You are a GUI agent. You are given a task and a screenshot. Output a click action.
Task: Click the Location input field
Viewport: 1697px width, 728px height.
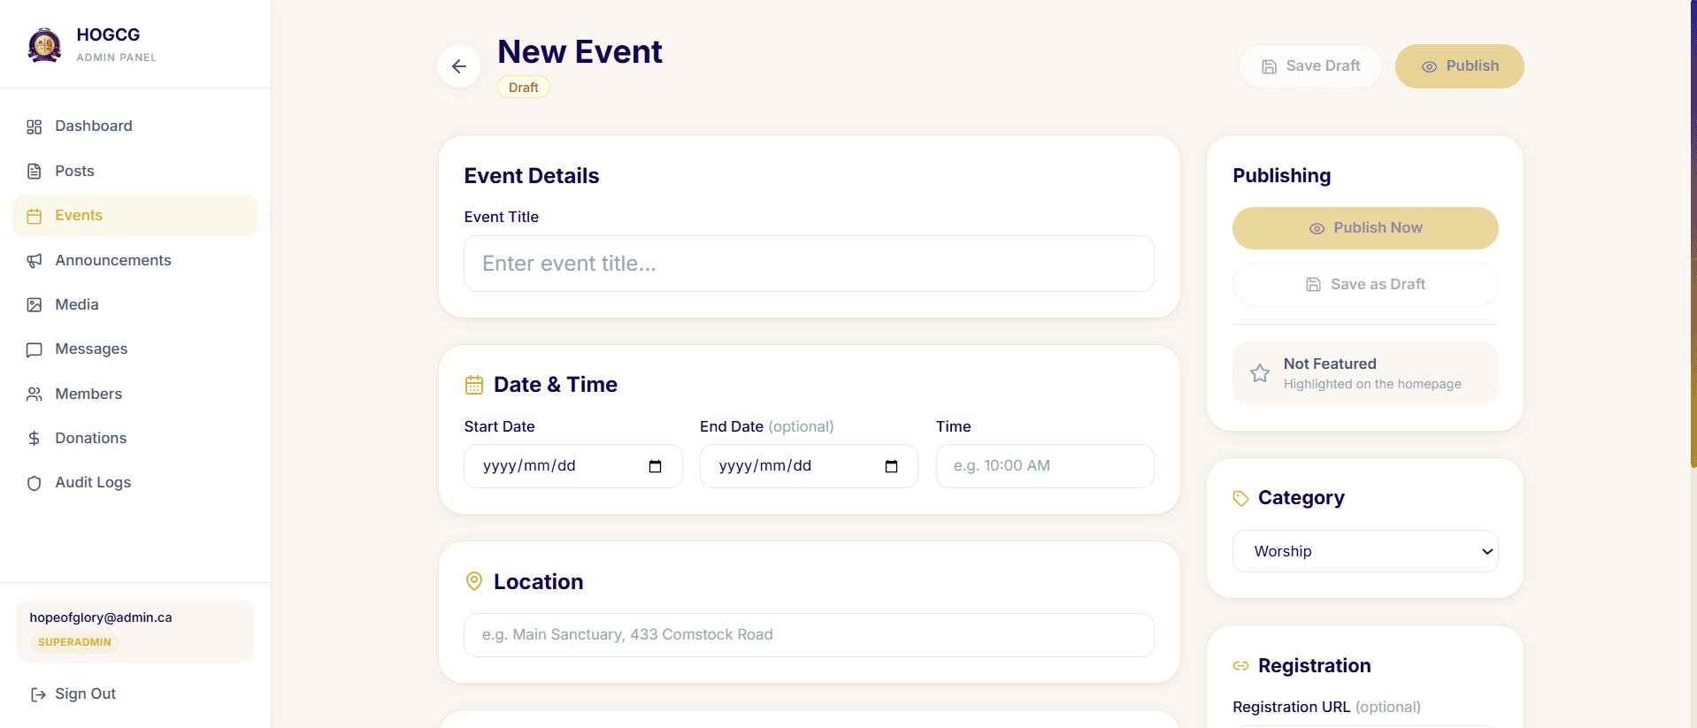809,635
